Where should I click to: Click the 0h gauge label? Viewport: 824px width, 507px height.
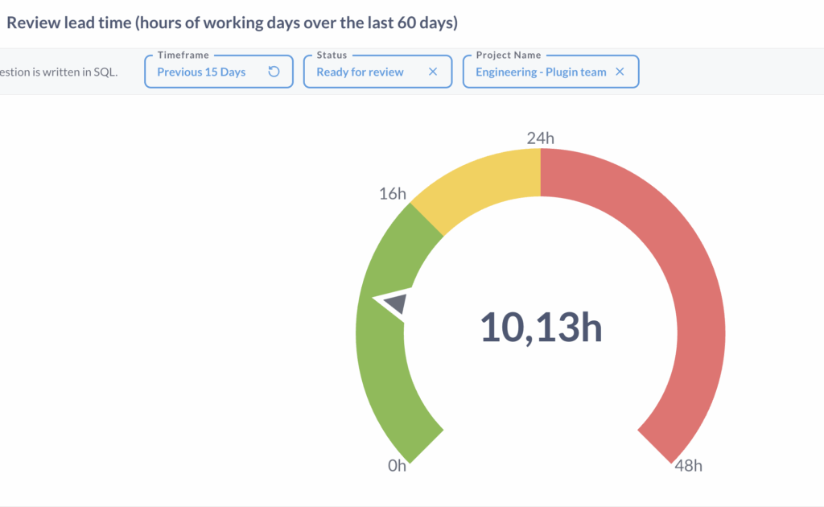(398, 466)
